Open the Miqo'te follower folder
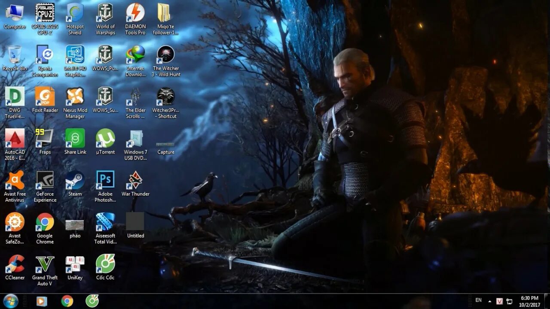The image size is (550, 309). [165, 19]
